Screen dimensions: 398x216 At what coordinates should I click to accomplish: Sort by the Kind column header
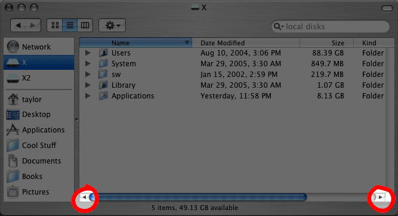[374, 43]
